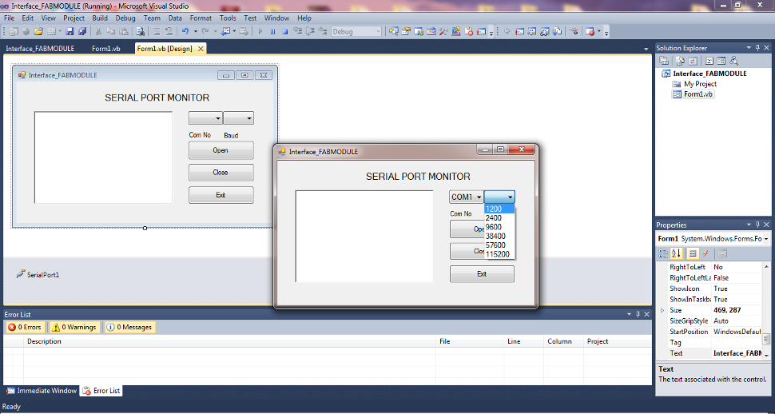Screen dimensions: 775x414
Task: Click the View Code icon in Solution Explorer
Action: tap(709, 61)
